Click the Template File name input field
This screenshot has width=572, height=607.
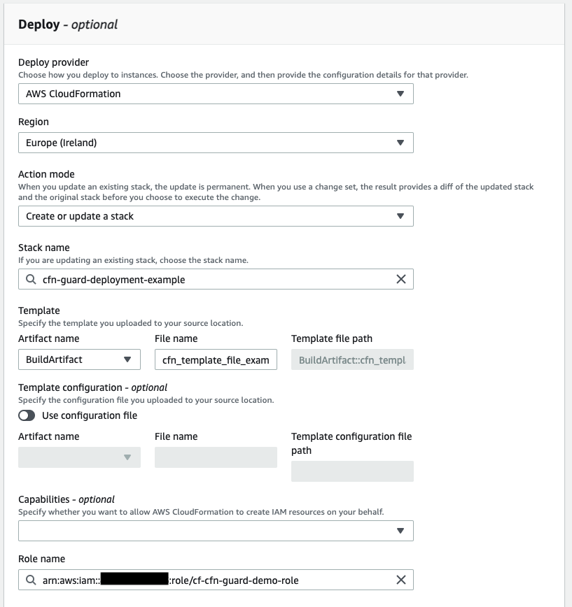point(216,359)
